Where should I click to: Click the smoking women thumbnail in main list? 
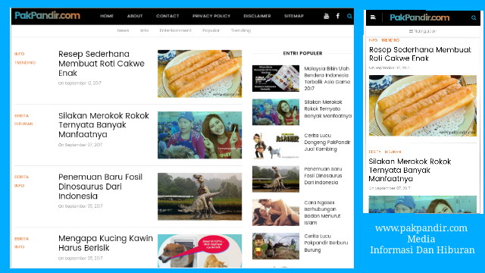tap(200, 135)
